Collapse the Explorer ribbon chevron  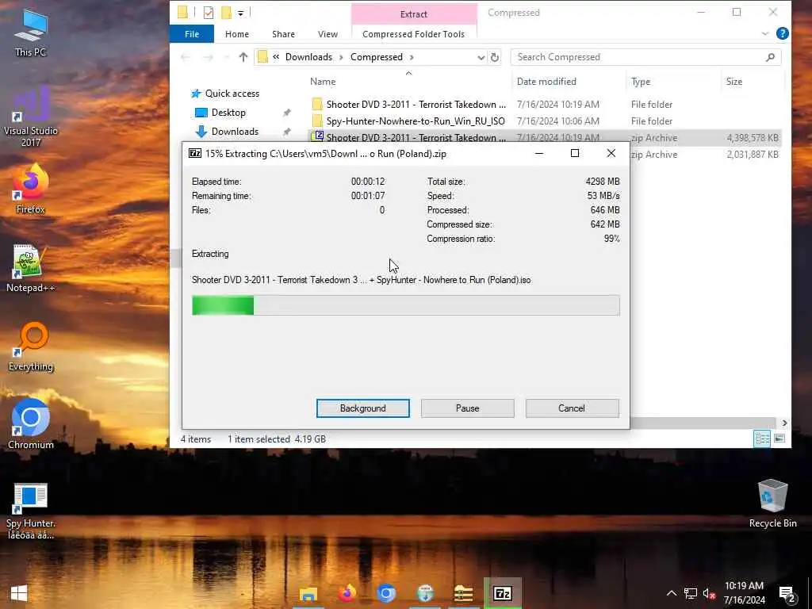765,33
